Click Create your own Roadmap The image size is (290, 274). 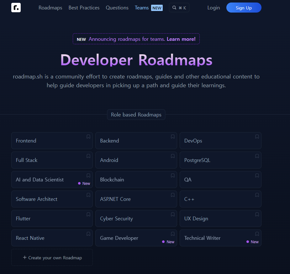52,257
